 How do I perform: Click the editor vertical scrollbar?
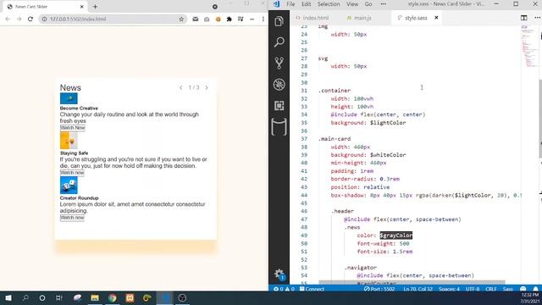tap(540, 118)
